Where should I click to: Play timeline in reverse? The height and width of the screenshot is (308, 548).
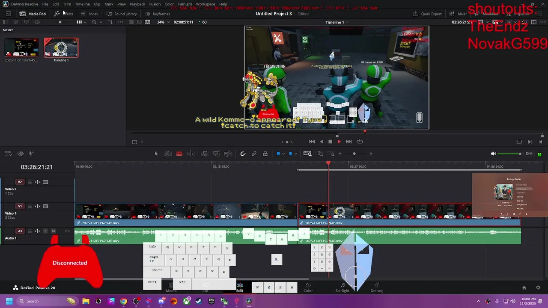(321, 142)
